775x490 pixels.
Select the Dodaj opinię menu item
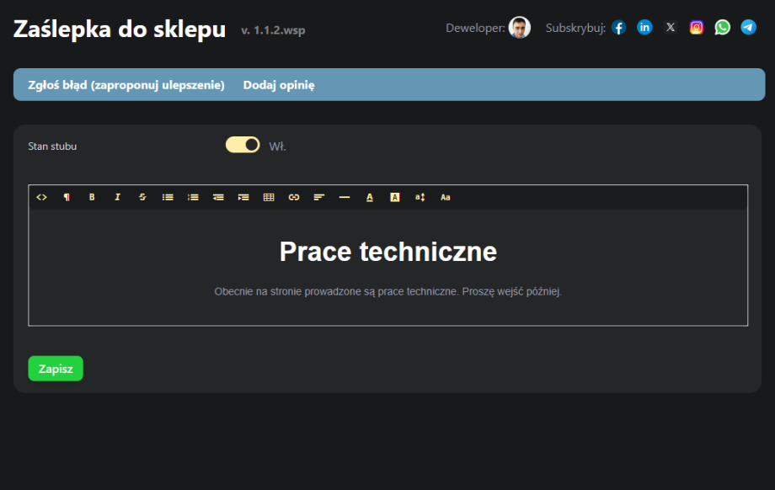(x=279, y=84)
